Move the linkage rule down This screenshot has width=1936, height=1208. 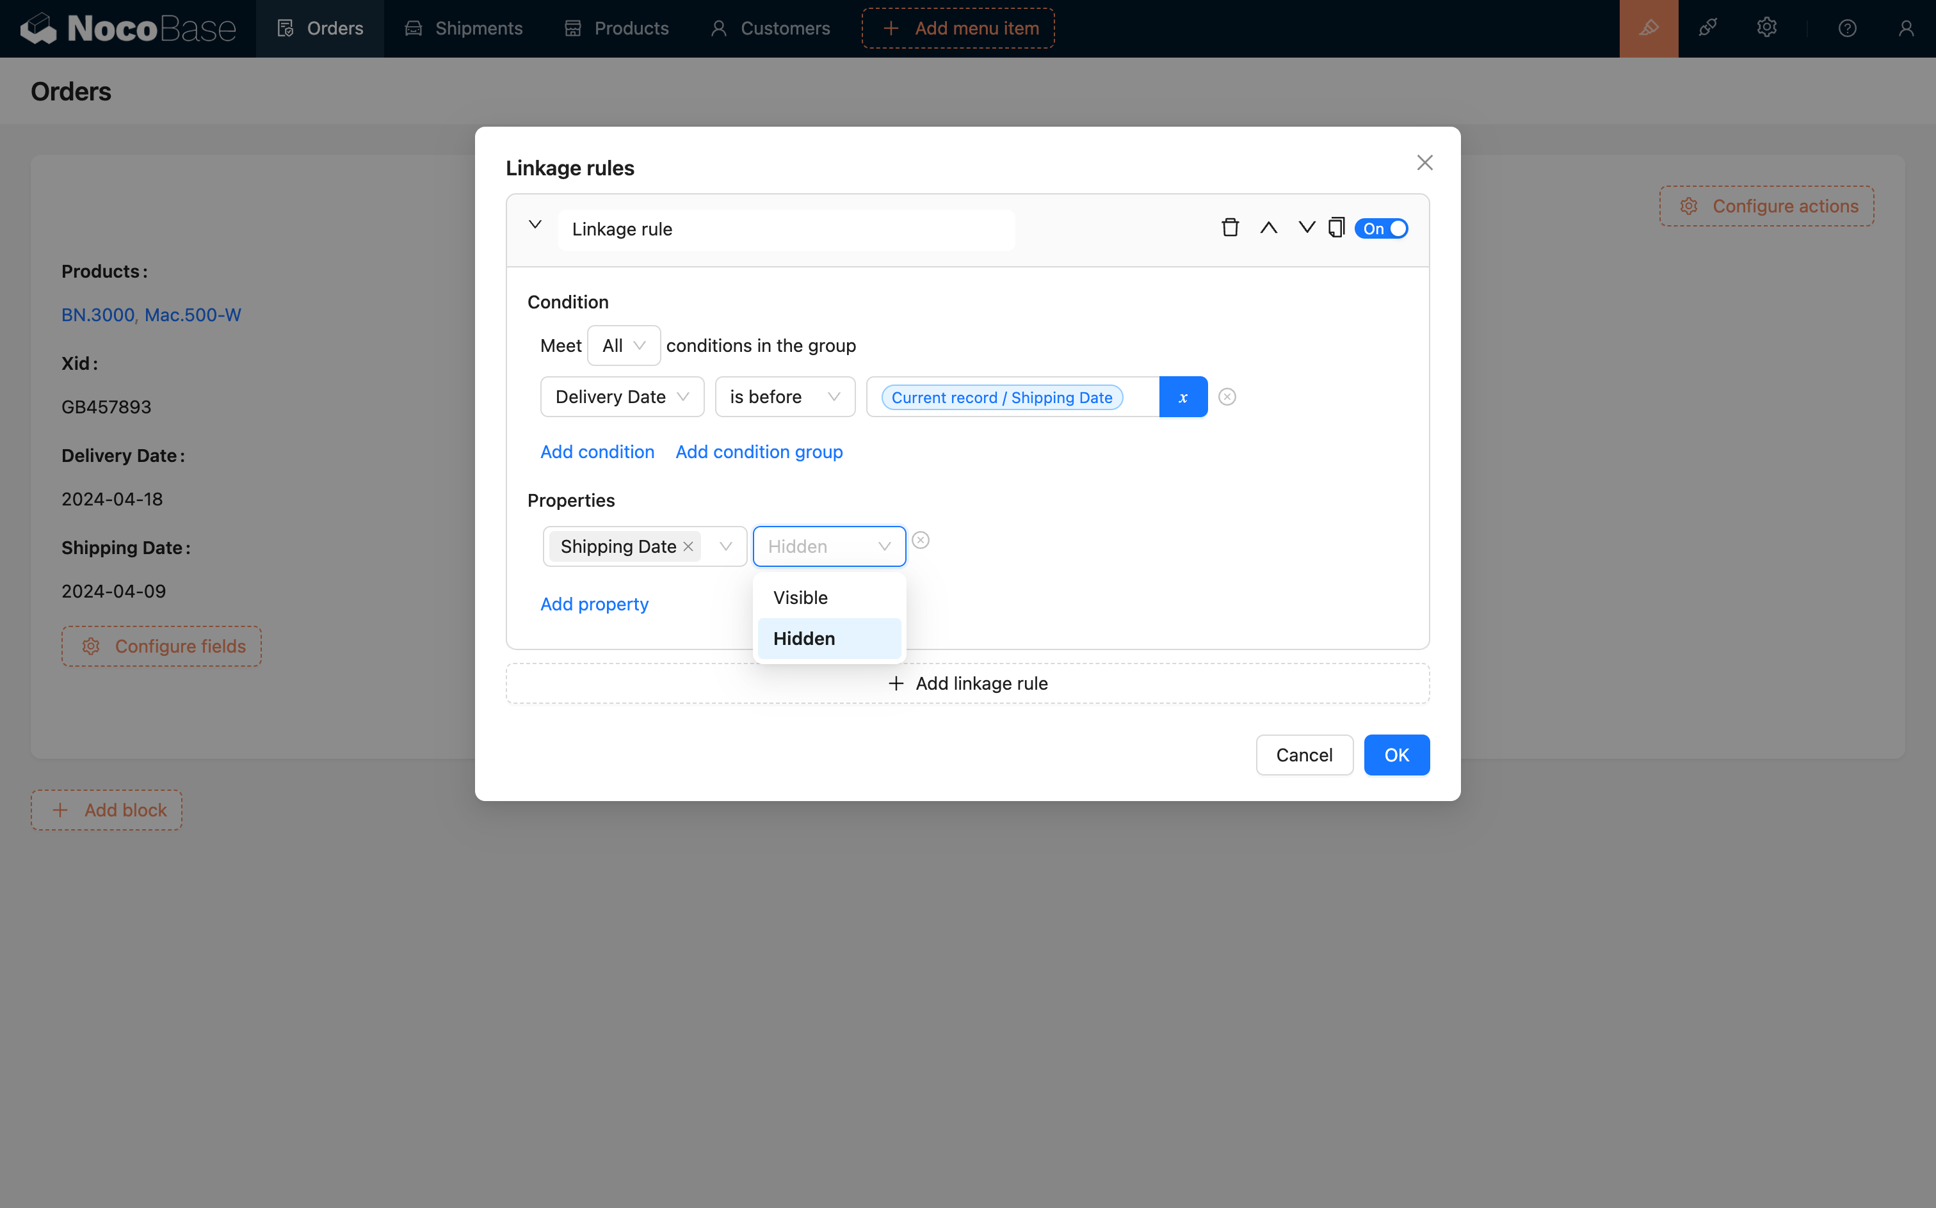[x=1306, y=228]
